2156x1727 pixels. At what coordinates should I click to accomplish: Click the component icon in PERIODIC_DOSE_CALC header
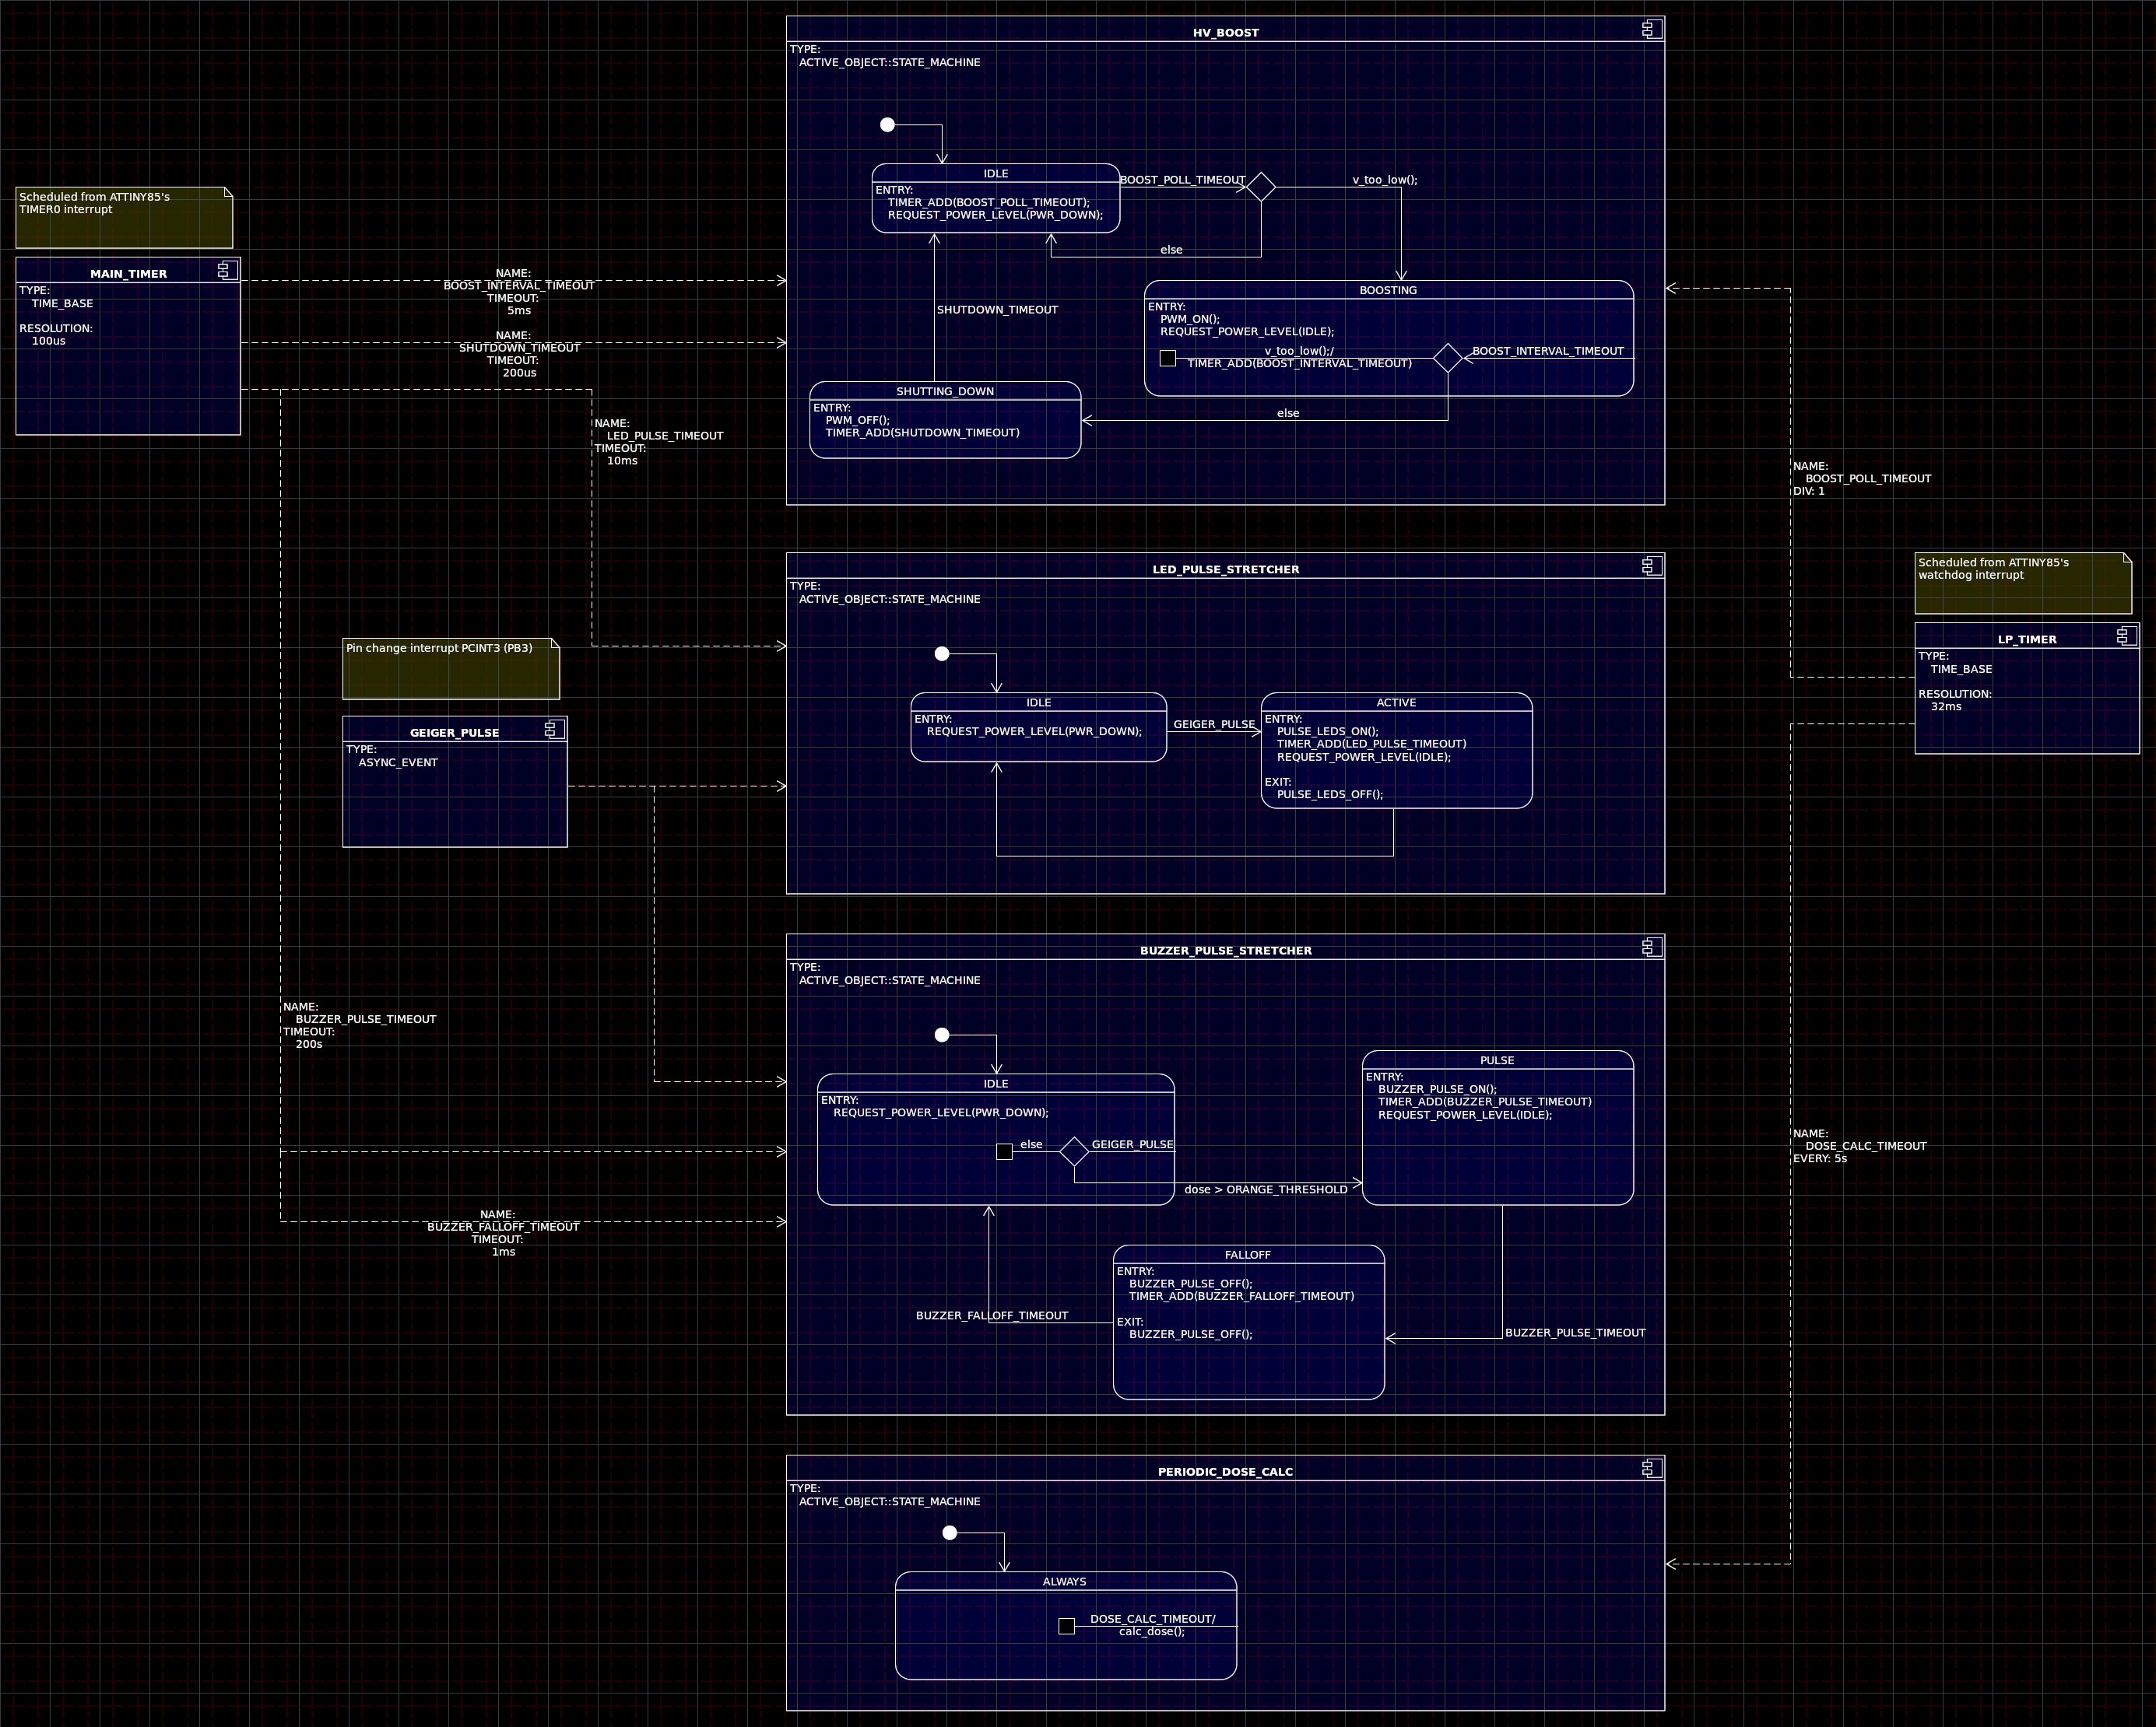[x=1652, y=1467]
